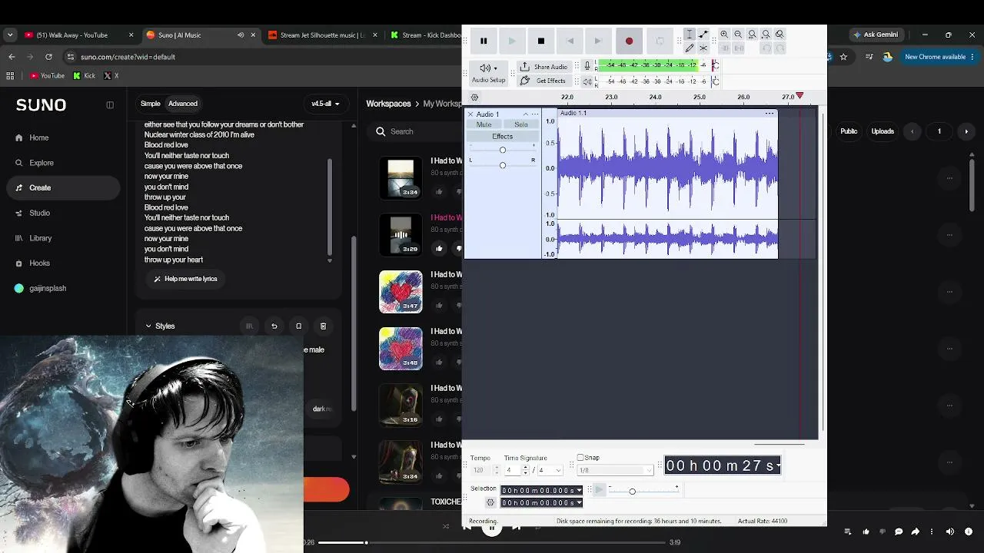The image size is (984, 553).
Task: Stop the Audacity recording
Action: click(x=540, y=41)
